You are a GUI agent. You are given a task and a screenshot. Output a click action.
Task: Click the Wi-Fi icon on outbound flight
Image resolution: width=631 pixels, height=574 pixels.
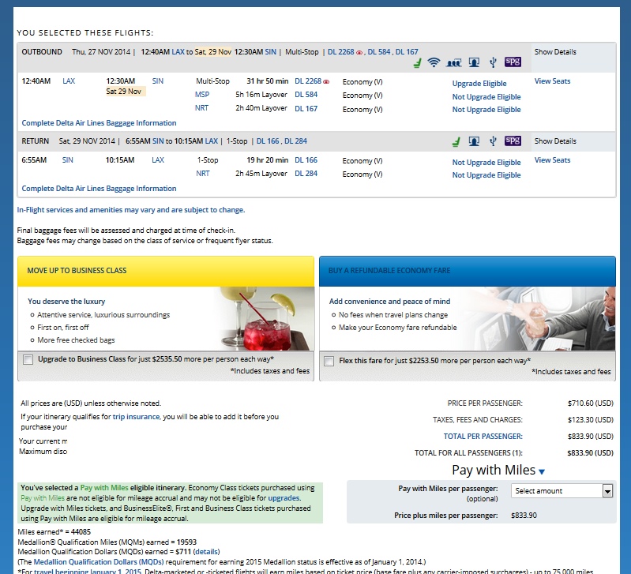pos(434,62)
